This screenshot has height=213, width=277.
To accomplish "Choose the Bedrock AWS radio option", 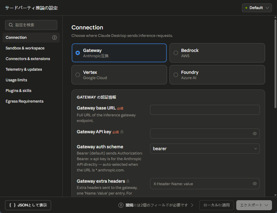I will click(217, 53).
